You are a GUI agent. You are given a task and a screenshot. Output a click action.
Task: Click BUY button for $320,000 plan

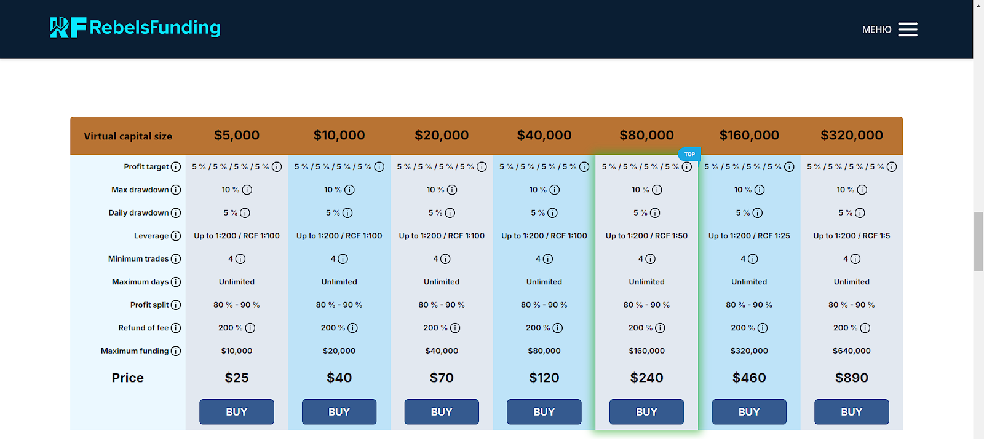(x=852, y=412)
